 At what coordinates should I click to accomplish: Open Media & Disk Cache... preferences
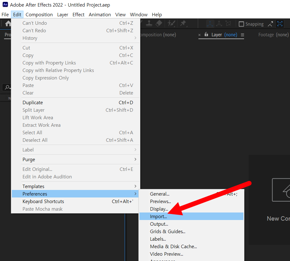coord(191,247)
